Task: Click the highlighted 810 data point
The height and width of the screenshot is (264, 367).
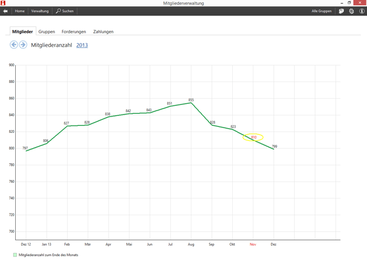Action: 254,138
